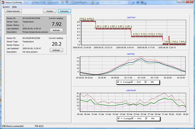Screen dimensions: 195x129
Task: Toggle MAX checkbox in Last Day legend
Action: pos(132,82)
